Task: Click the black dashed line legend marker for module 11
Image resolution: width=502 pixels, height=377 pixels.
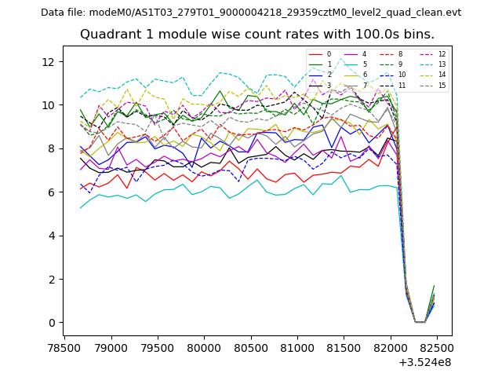Action: tap(387, 85)
